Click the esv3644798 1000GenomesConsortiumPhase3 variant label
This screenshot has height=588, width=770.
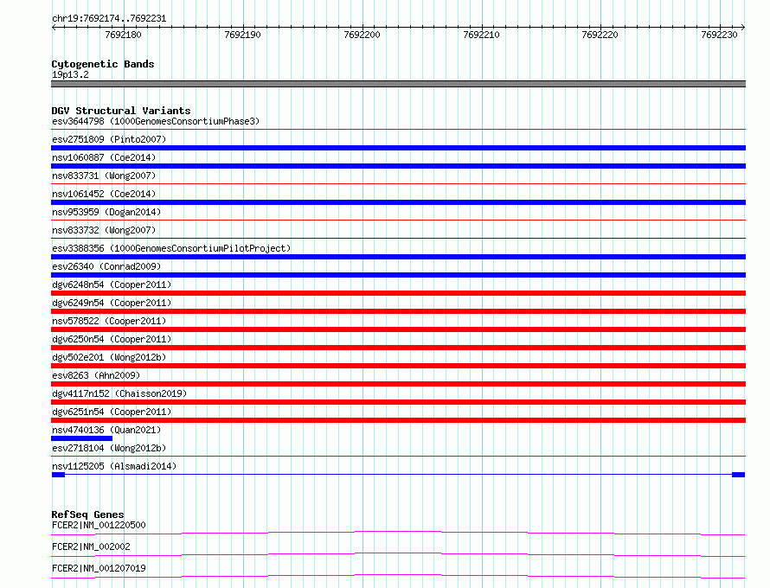coord(156,121)
